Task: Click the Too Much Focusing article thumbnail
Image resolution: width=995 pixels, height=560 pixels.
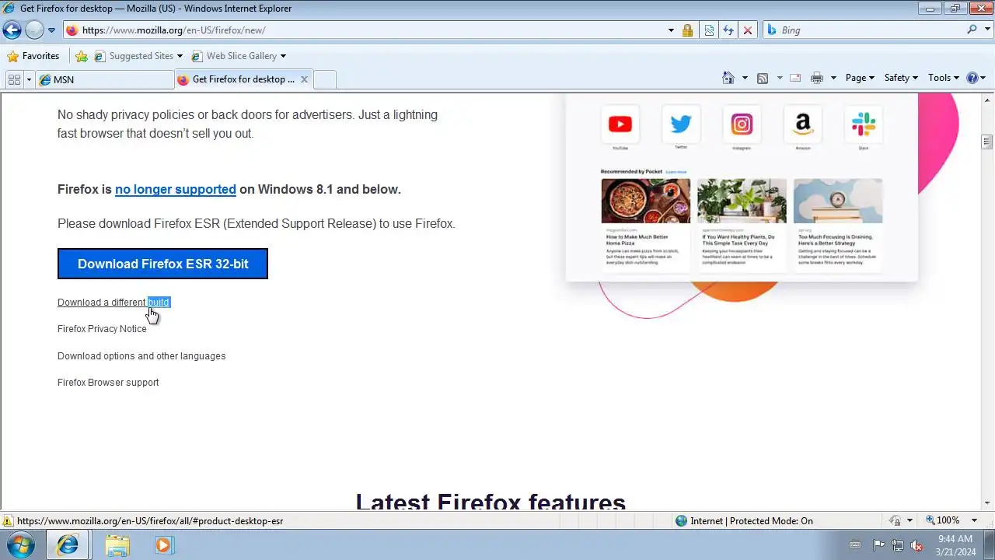Action: click(838, 201)
